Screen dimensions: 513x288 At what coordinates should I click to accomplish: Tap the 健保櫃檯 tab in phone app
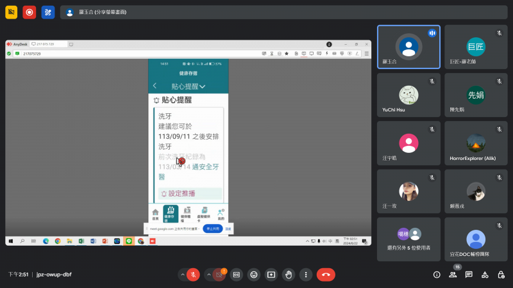187,214
